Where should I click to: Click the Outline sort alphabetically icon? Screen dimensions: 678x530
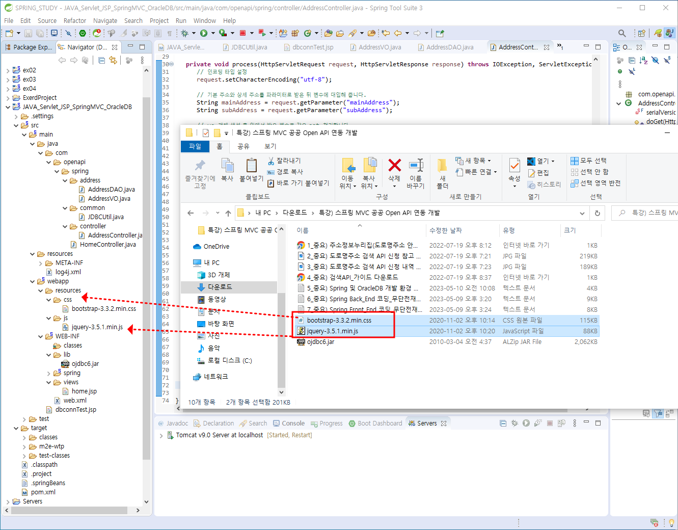click(x=643, y=60)
